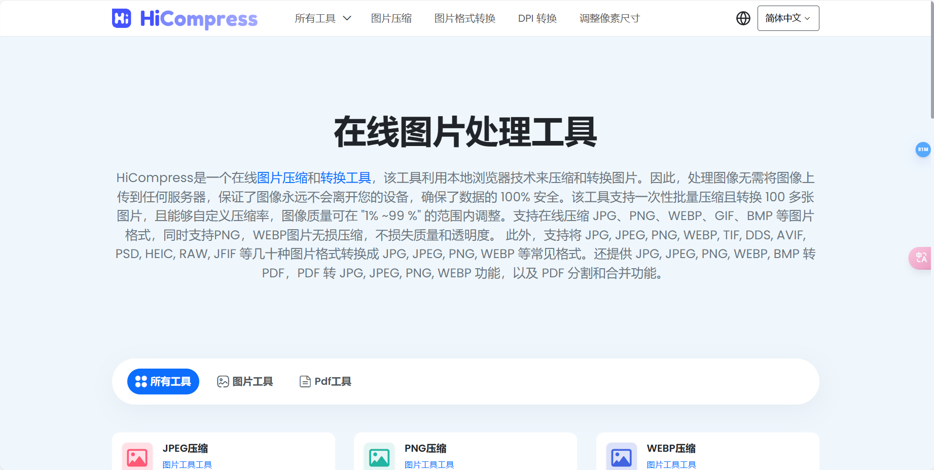Click the 图片工具 picture icon on filter tab
The width and height of the screenshot is (934, 470).
[222, 381]
